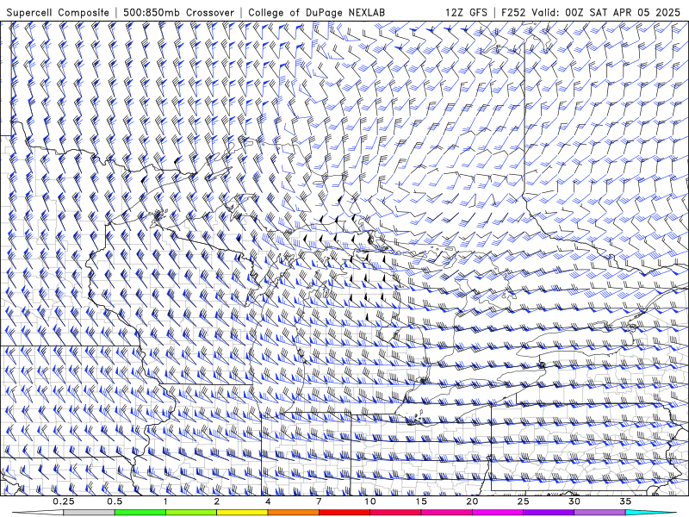Select the magenta legend color swatch
The width and height of the screenshot is (689, 517).
[498, 513]
